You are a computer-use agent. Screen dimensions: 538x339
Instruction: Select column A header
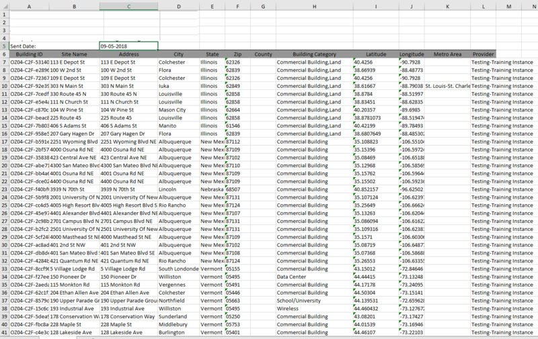pyautogui.click(x=29, y=6)
